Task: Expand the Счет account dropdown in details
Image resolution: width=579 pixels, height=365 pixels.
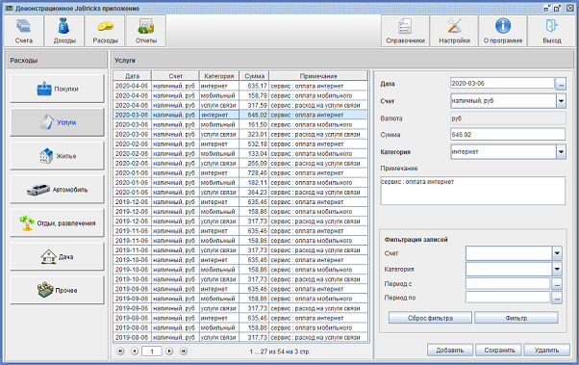Action: (561, 100)
